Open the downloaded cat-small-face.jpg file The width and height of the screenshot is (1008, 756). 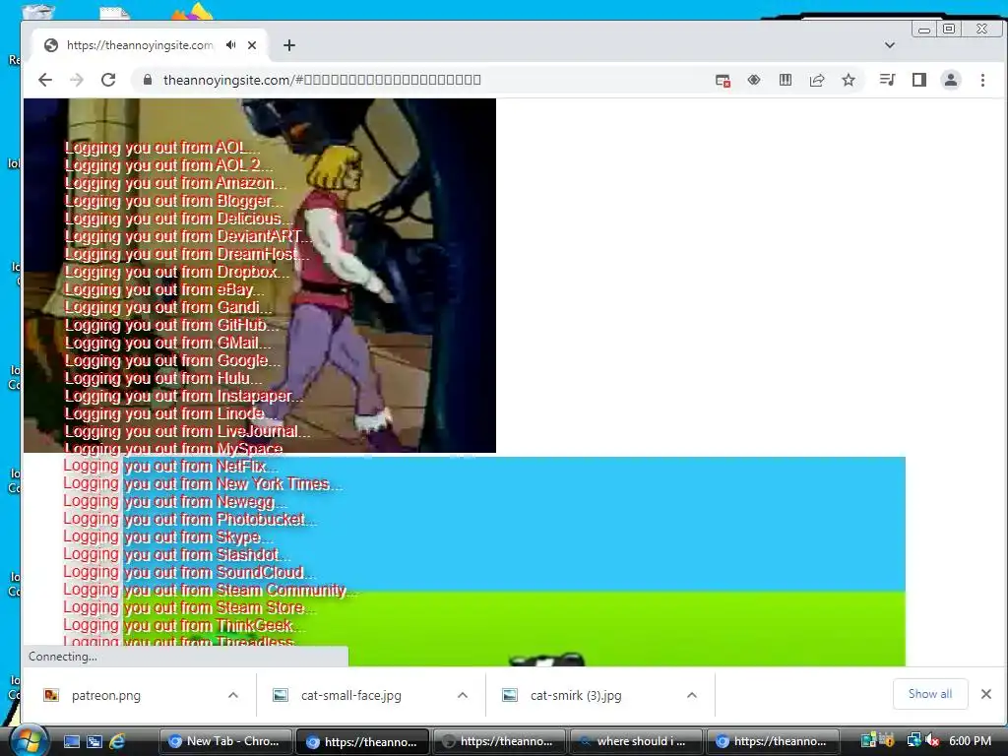point(351,695)
